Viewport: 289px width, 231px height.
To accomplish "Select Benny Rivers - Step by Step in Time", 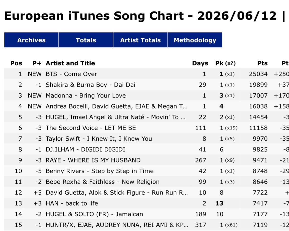I will 100,171.
